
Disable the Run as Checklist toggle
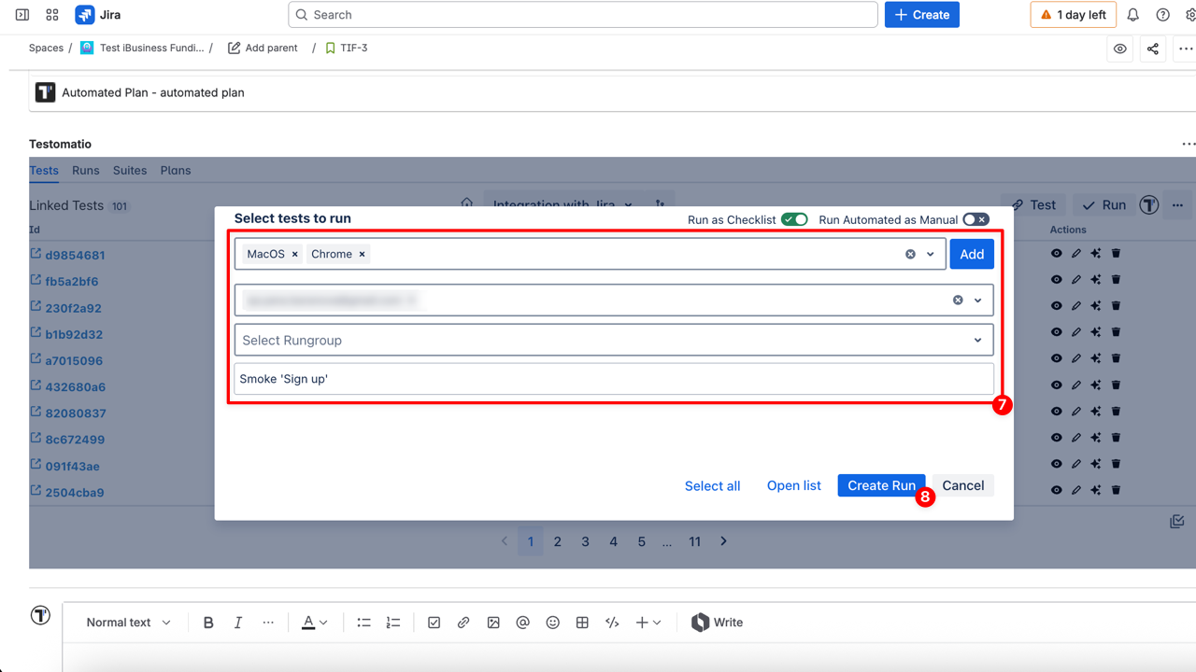[793, 219]
